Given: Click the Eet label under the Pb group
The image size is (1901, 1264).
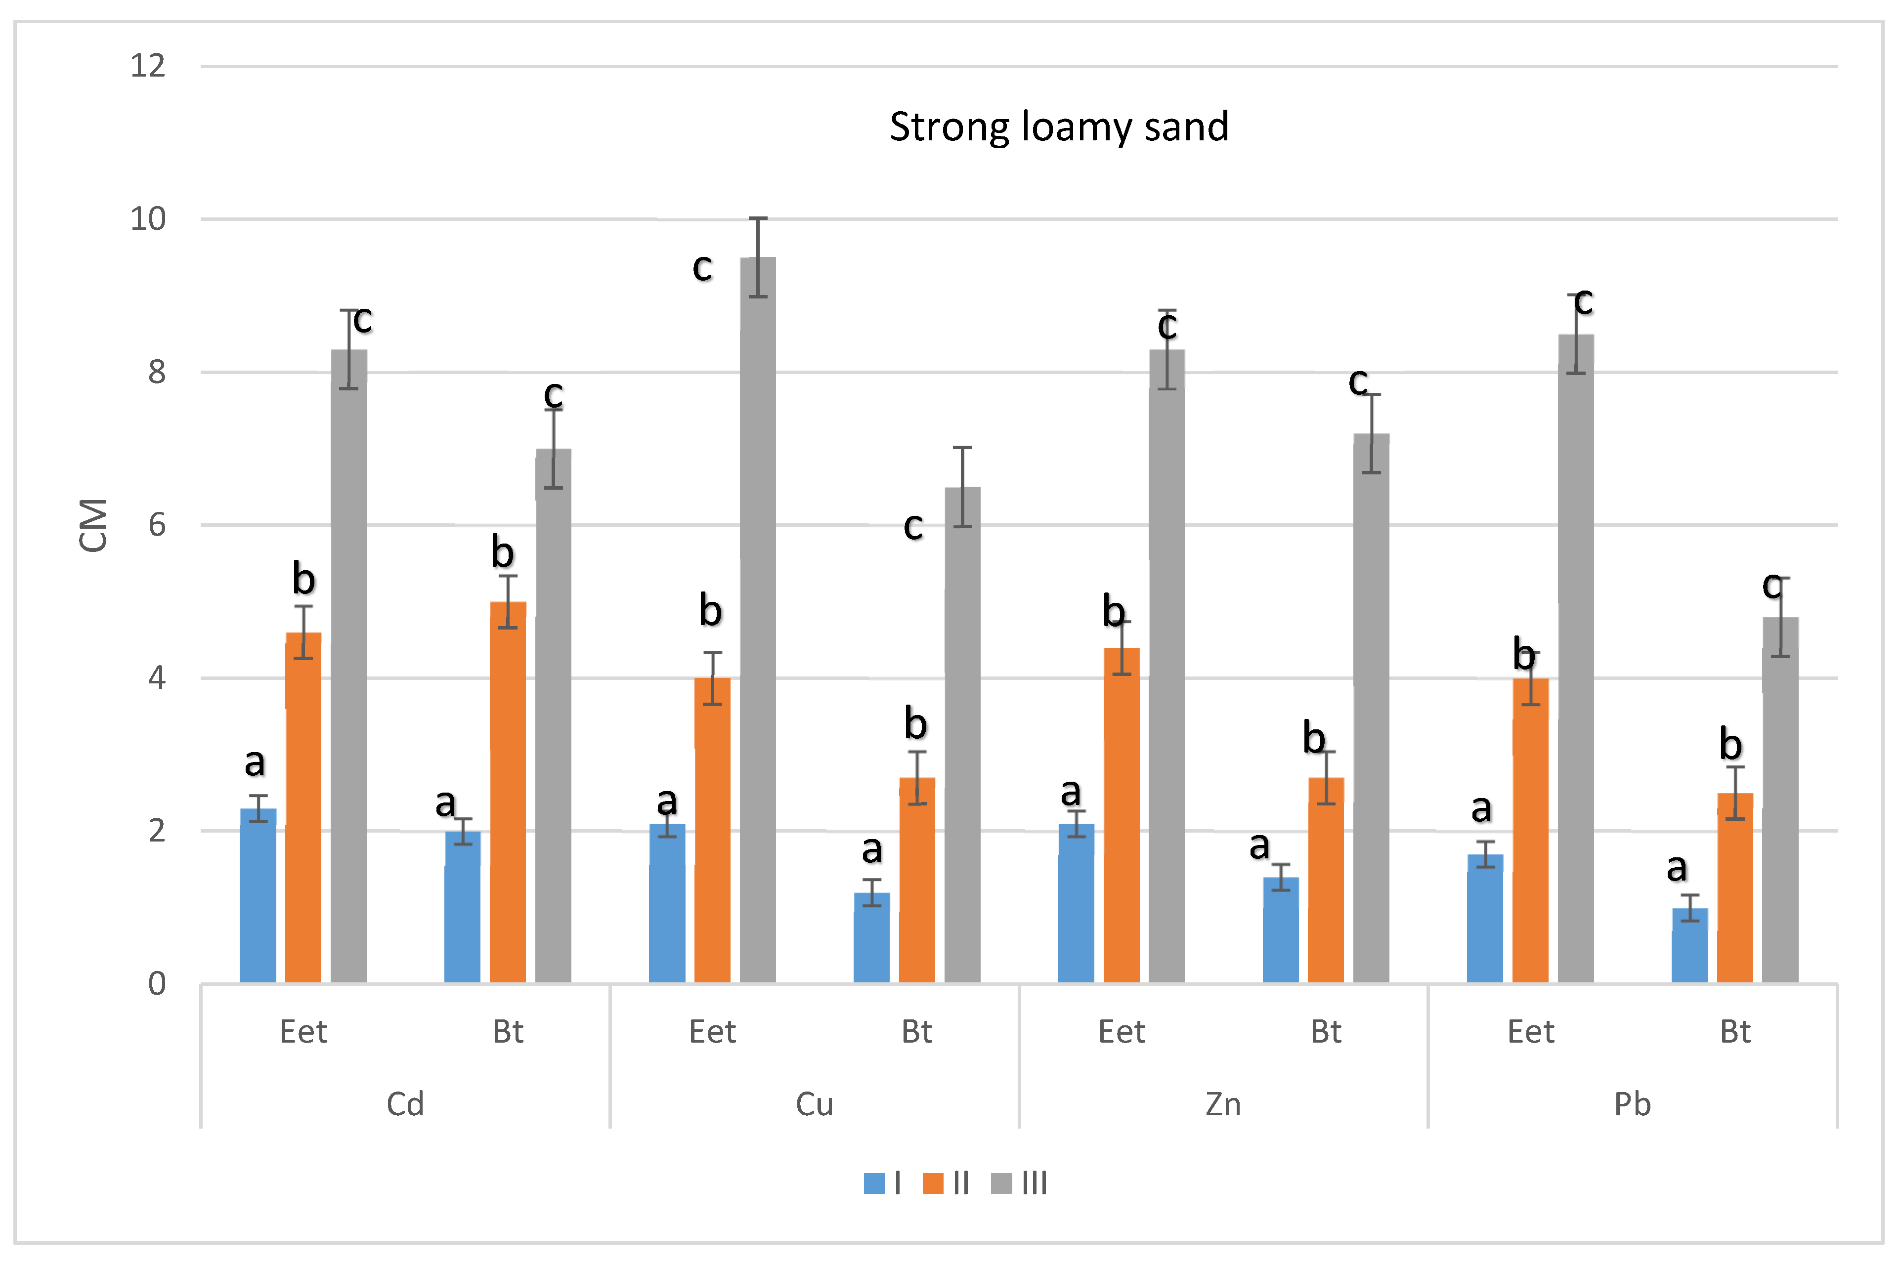Looking at the screenshot, I should pos(1530,1033).
